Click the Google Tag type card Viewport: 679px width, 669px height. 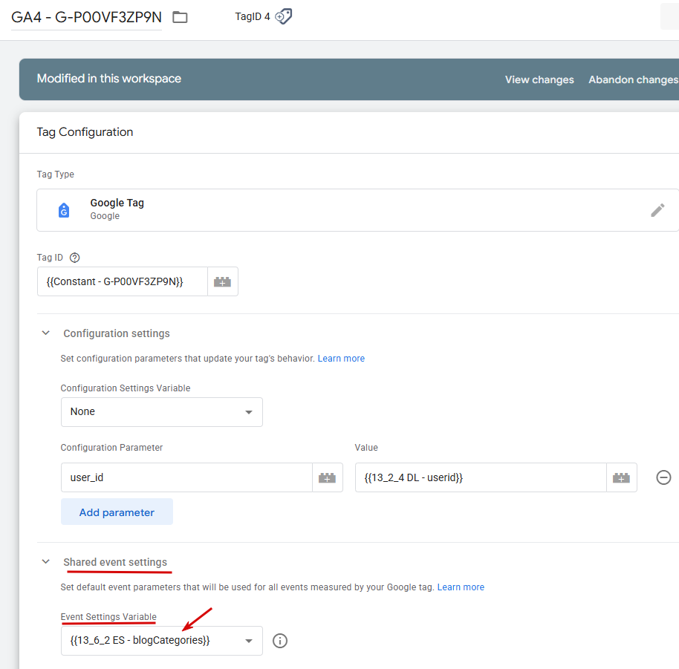pos(357,210)
